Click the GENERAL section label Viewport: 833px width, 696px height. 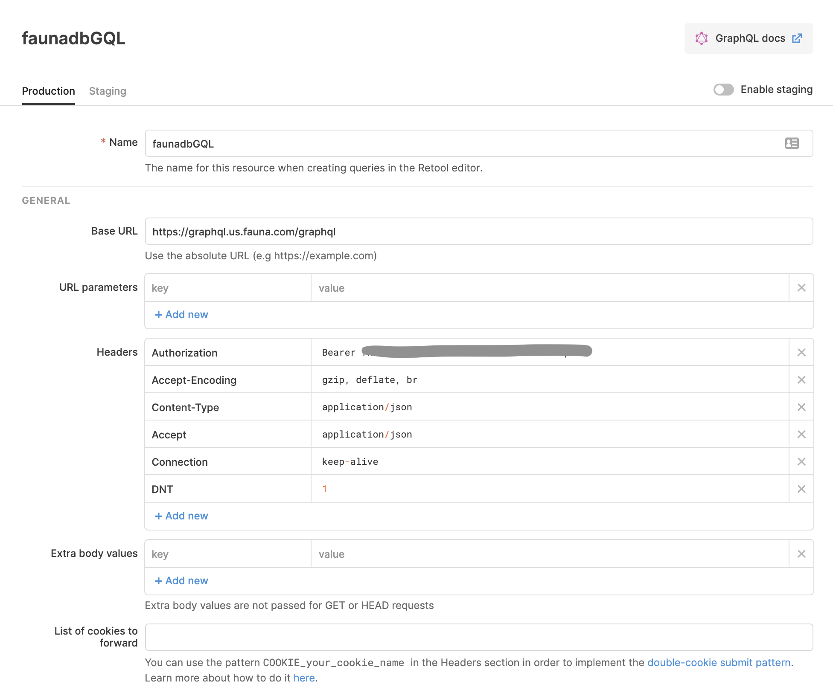pos(46,200)
